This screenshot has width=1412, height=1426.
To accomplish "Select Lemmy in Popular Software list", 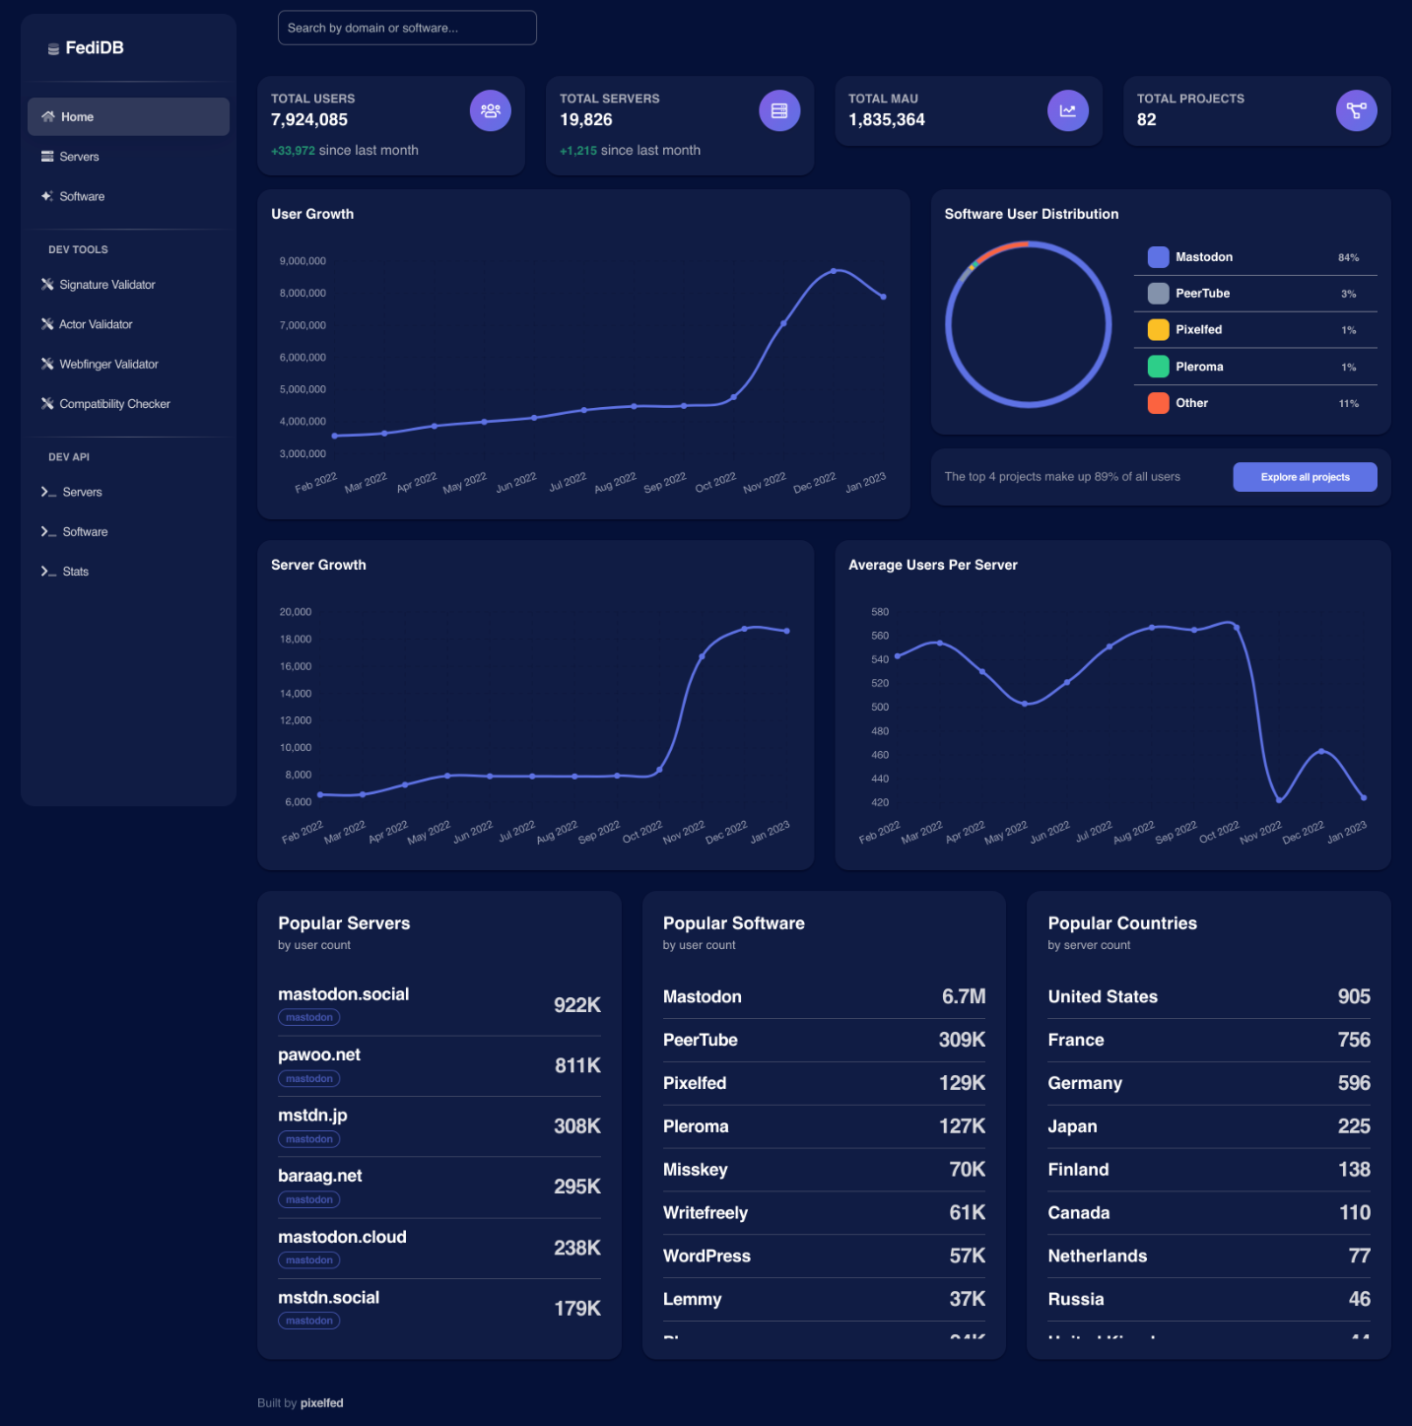I will tap(824, 1300).
